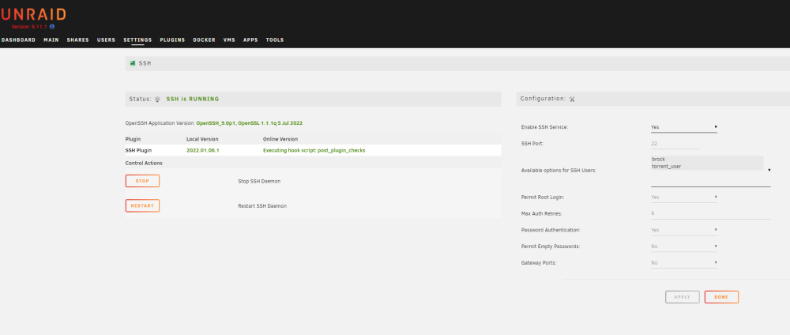790x335 pixels.
Task: Click the Unraid logo
Action: [x=32, y=14]
